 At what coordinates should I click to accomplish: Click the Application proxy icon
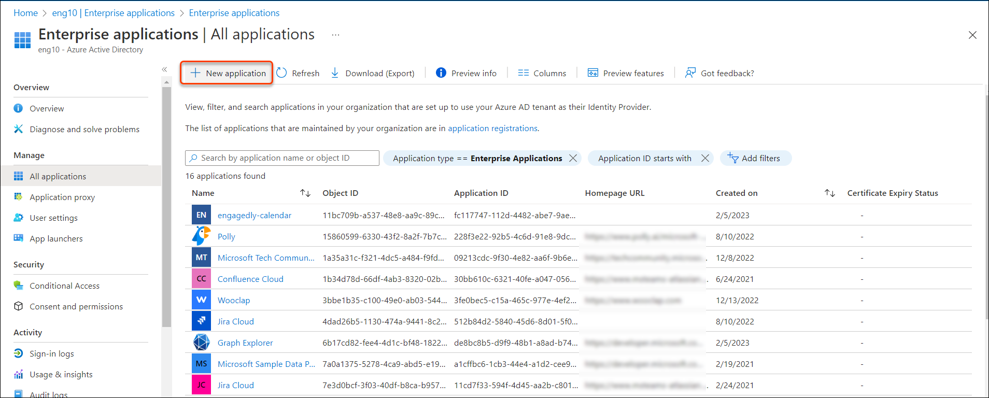[x=18, y=197]
